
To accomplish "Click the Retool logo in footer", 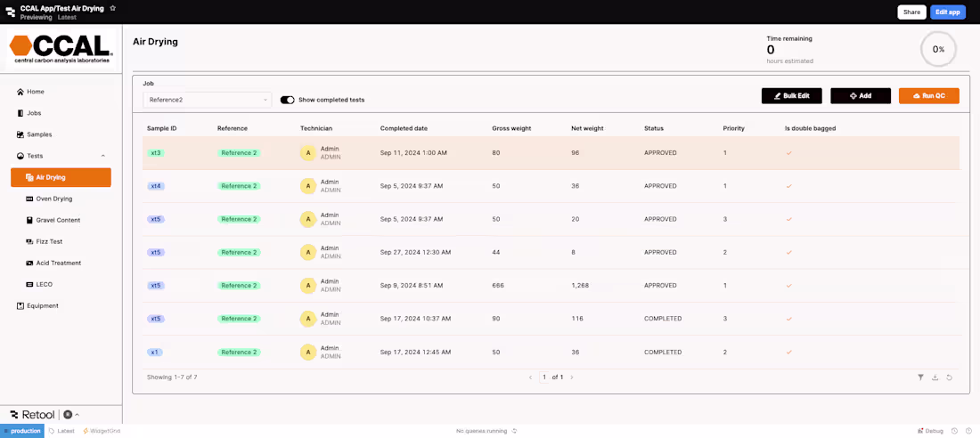I will tap(32, 415).
